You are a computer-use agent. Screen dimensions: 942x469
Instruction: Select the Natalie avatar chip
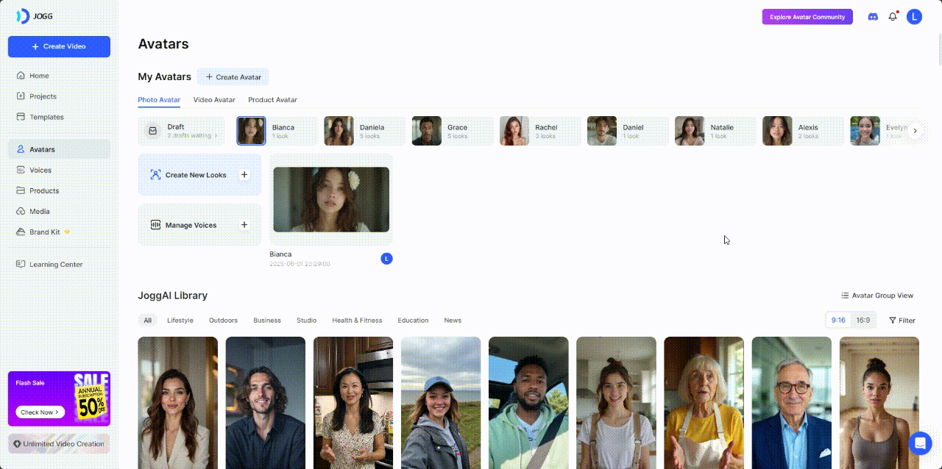pos(715,131)
